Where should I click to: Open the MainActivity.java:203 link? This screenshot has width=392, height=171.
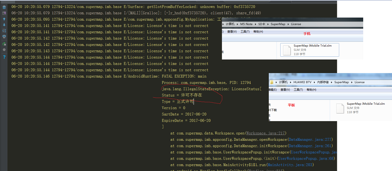pyautogui.click(x=290, y=165)
